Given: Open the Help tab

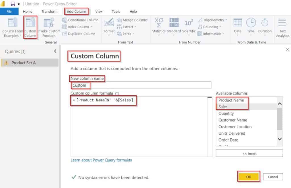Looking at the screenshot, I should [133, 11].
